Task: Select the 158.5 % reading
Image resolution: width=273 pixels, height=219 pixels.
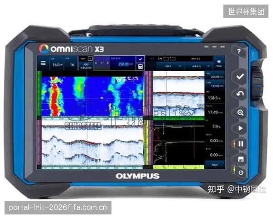Action: pos(215,96)
